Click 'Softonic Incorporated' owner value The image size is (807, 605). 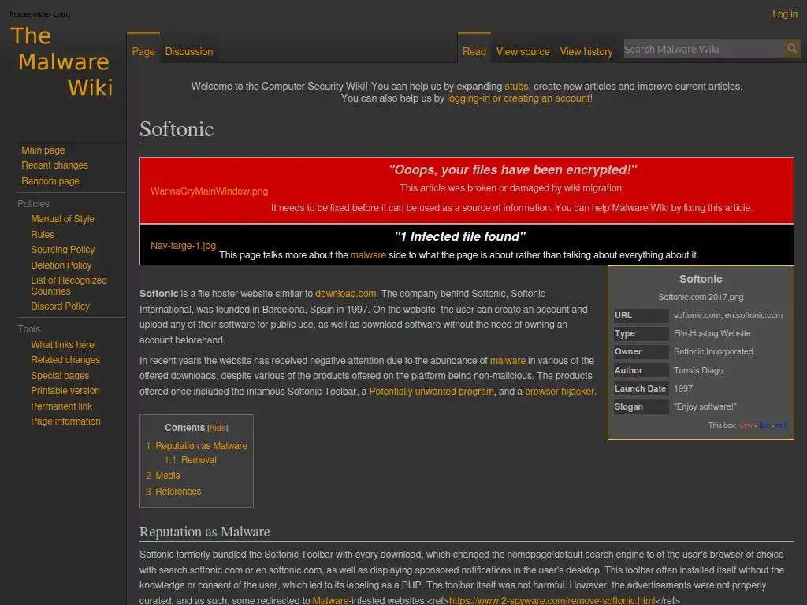(712, 352)
